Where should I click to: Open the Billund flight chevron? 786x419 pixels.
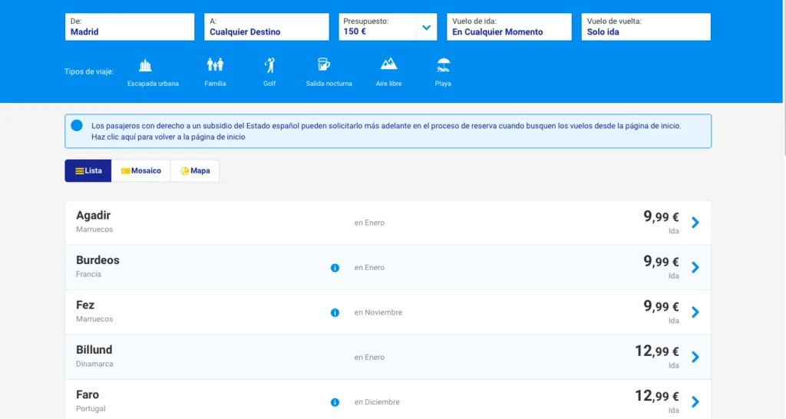point(695,357)
